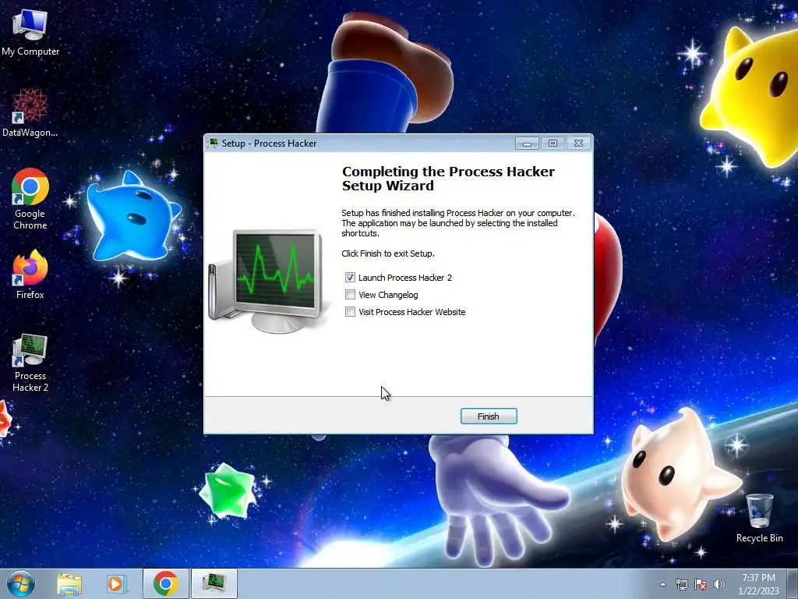Click Process Hacker setup taskbar button
Screen dimensions: 798x599
214,583
